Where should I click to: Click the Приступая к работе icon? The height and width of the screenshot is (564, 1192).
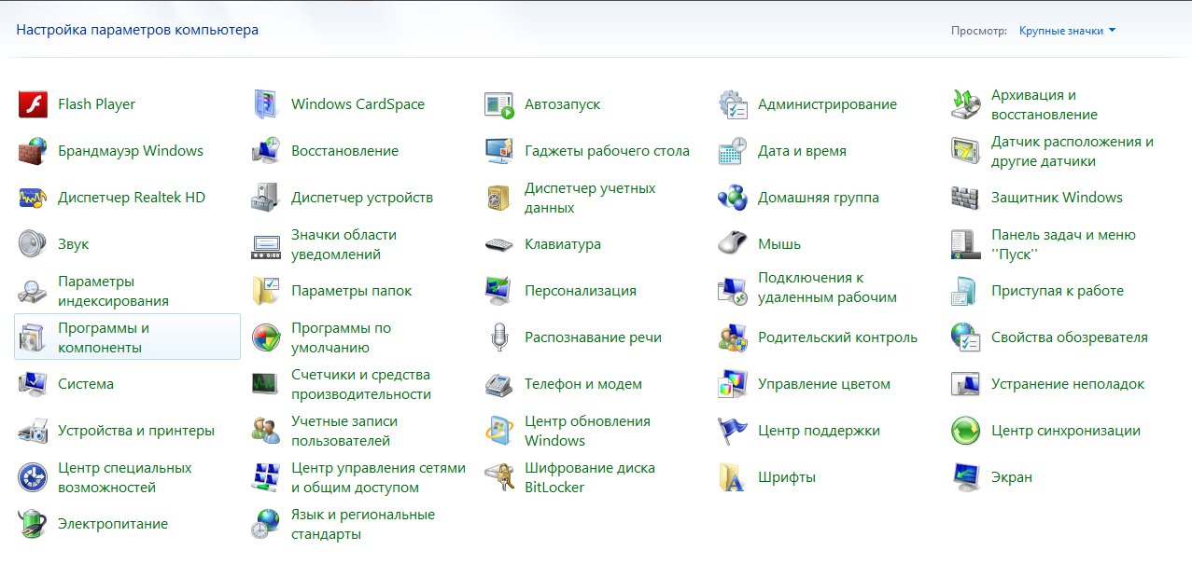coord(966,291)
